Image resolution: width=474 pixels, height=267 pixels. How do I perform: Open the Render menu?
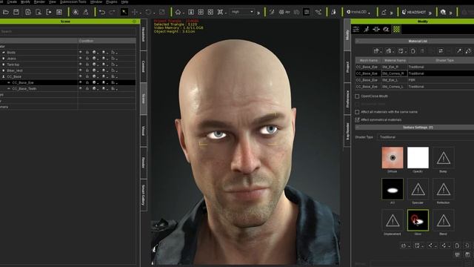39,1
